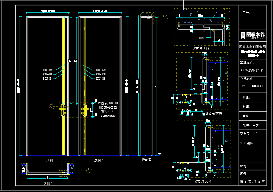Click the 竖剖图 view title
This screenshot has width=273, height=192.
147,160
